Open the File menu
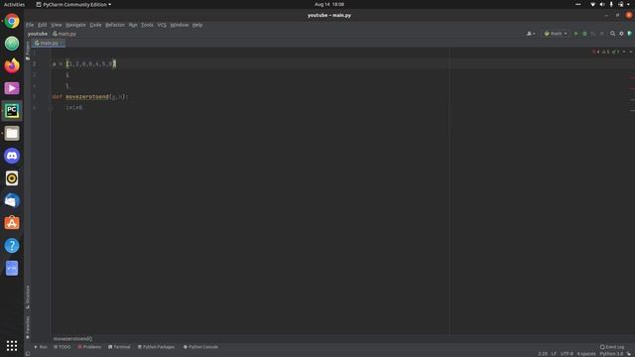Image resolution: width=635 pixels, height=357 pixels. pyautogui.click(x=30, y=25)
